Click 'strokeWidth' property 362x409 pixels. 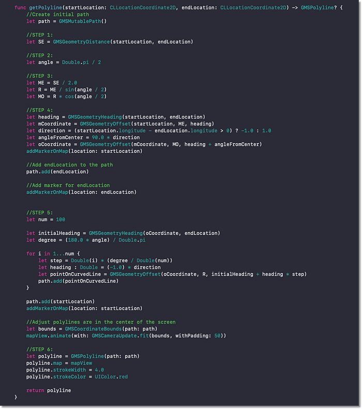[x=69, y=370]
